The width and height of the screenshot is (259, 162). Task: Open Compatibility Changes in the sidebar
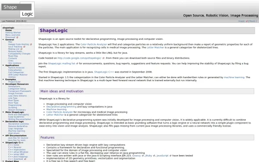[x=19, y=54]
